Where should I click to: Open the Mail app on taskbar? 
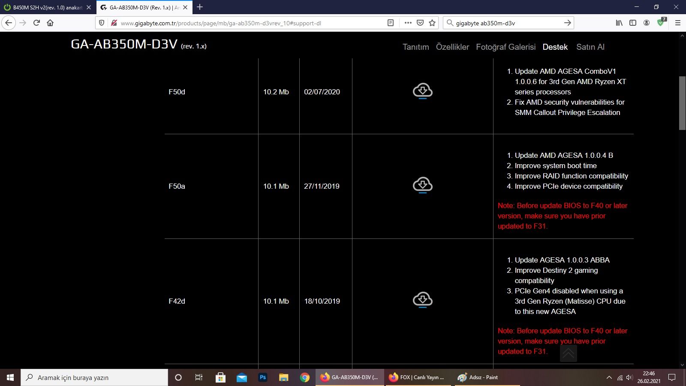pyautogui.click(x=242, y=377)
